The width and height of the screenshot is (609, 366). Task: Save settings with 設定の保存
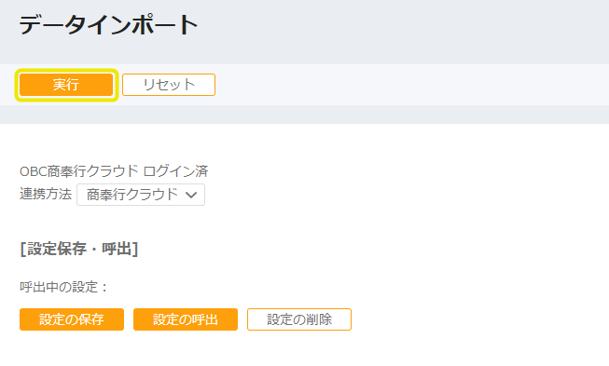pyautogui.click(x=72, y=319)
